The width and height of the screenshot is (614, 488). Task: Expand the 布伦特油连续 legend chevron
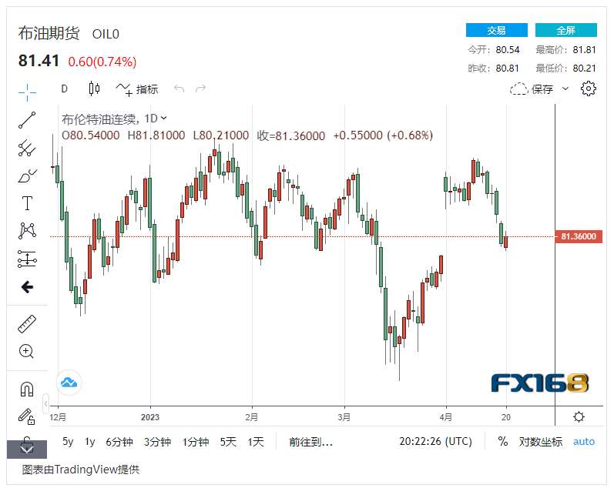point(163,119)
